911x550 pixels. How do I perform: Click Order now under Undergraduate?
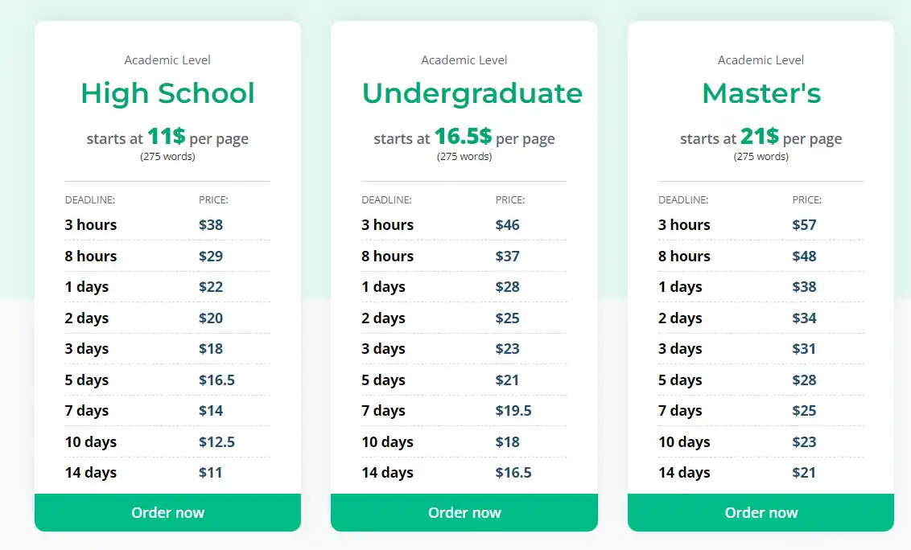[464, 512]
